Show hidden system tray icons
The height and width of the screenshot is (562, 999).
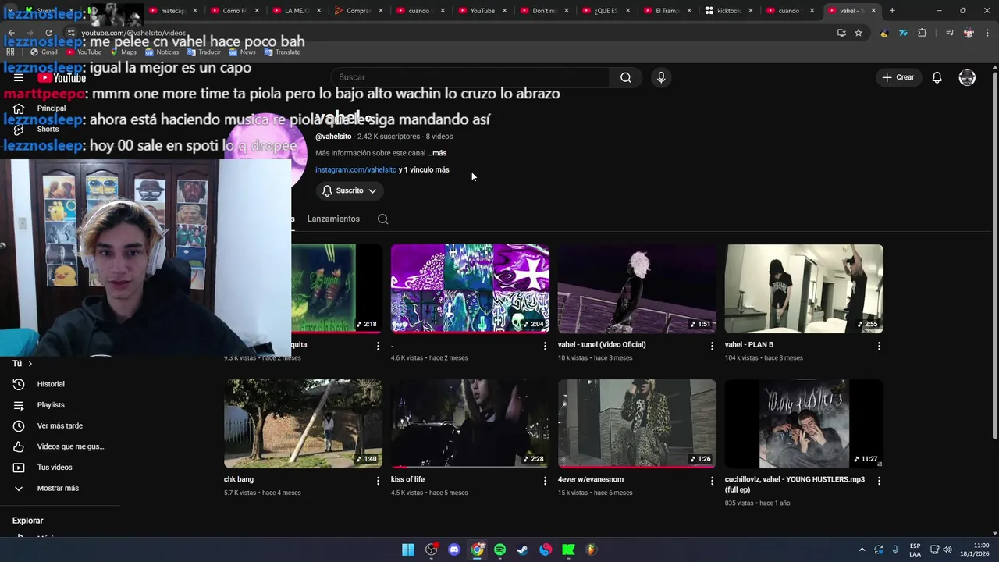click(862, 550)
